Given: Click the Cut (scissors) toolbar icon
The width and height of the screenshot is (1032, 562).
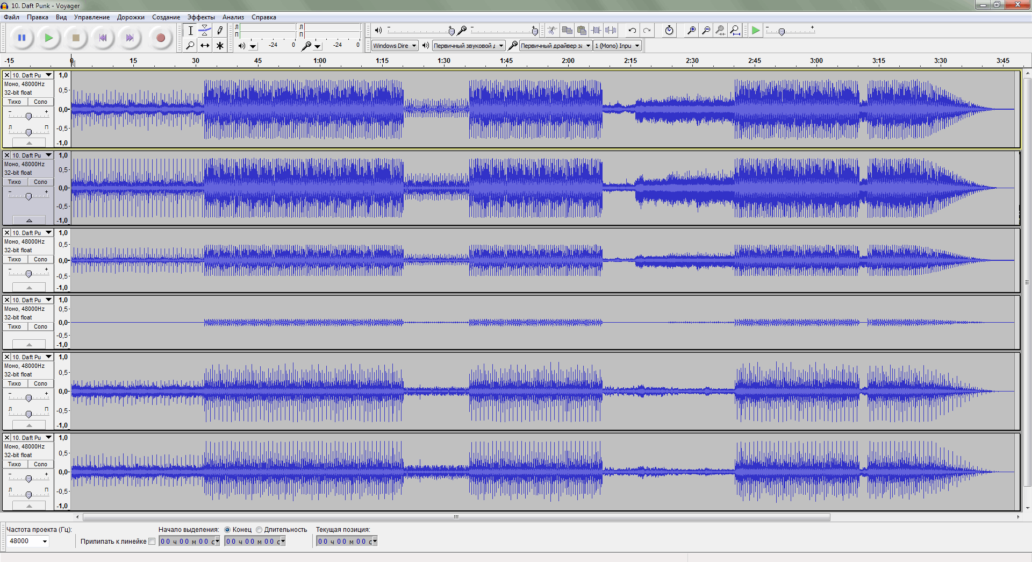Looking at the screenshot, I should (x=552, y=31).
